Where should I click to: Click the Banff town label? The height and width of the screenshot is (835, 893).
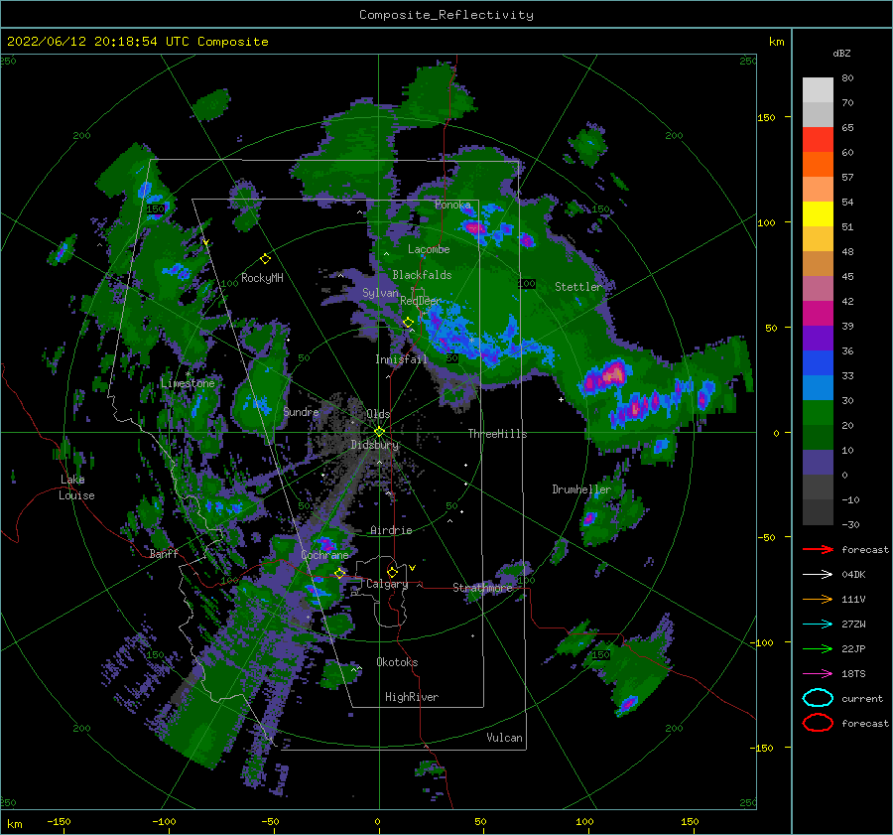[x=164, y=553]
